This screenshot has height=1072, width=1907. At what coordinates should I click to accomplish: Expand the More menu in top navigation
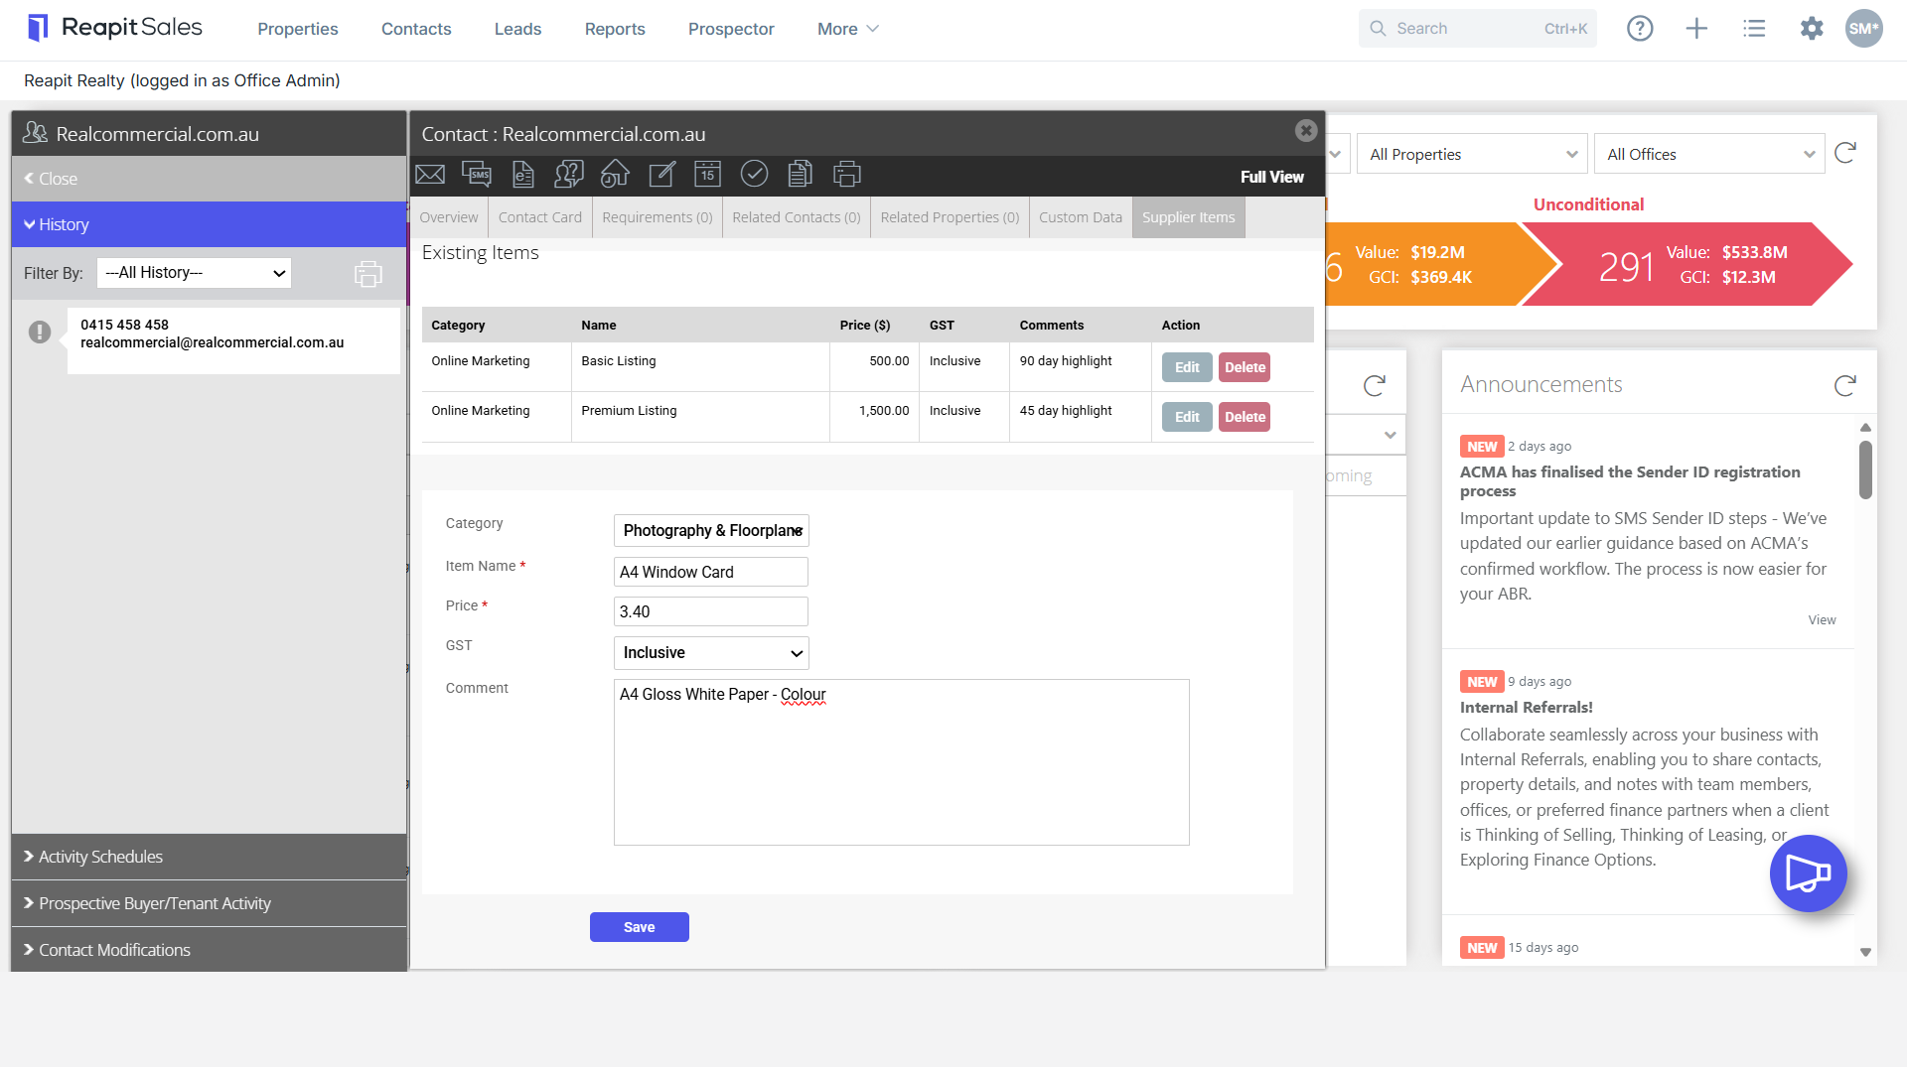coord(847,29)
